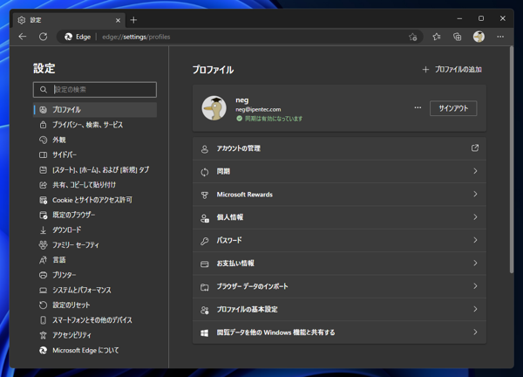
Task: Click the プロファイルの基本設定 people icon
Action: (205, 310)
